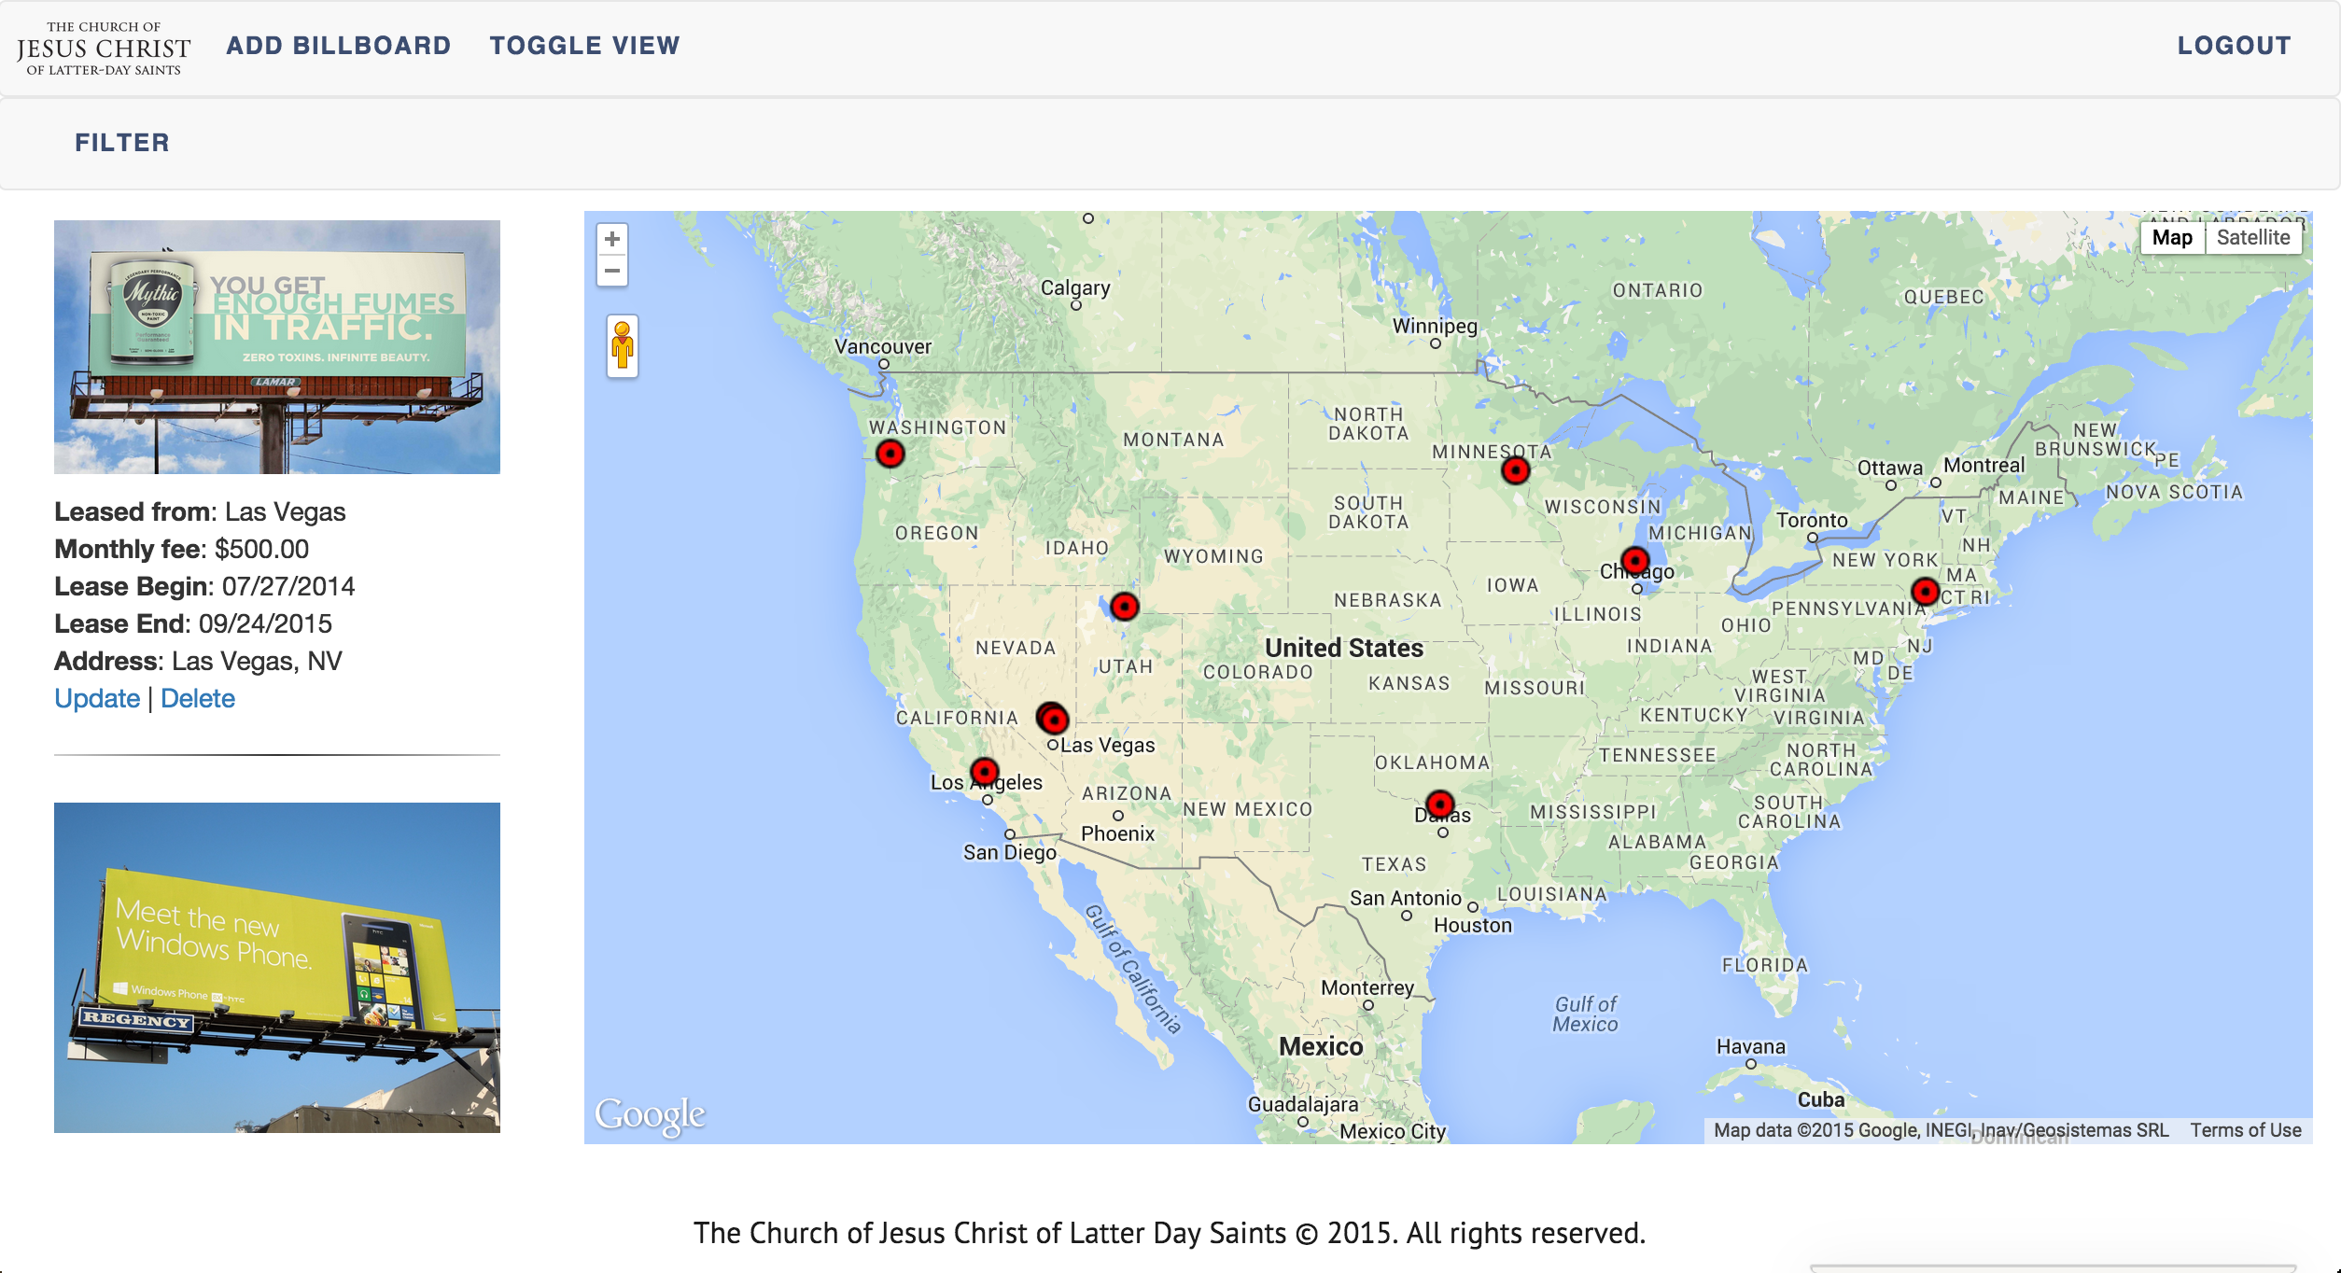
Task: Open the Terms of Use map link
Action: [x=2245, y=1130]
